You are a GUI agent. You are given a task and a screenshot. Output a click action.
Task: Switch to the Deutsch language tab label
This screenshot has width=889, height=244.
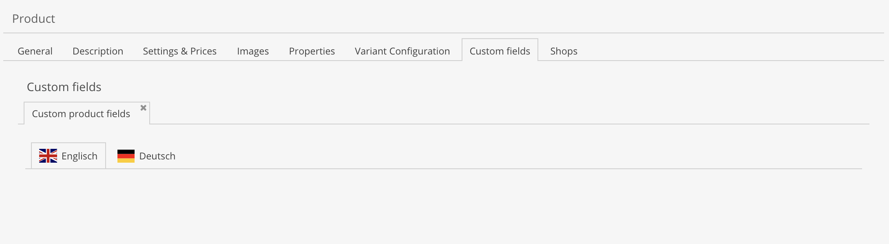point(157,156)
